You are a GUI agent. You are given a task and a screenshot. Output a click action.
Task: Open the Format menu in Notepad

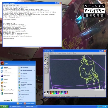click(x=10, y=5)
